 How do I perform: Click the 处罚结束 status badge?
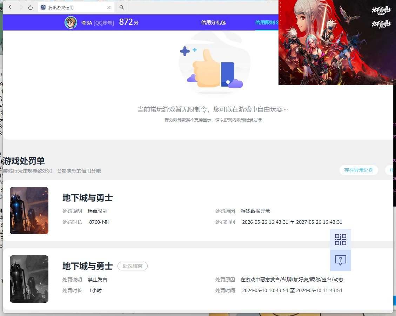point(133,266)
